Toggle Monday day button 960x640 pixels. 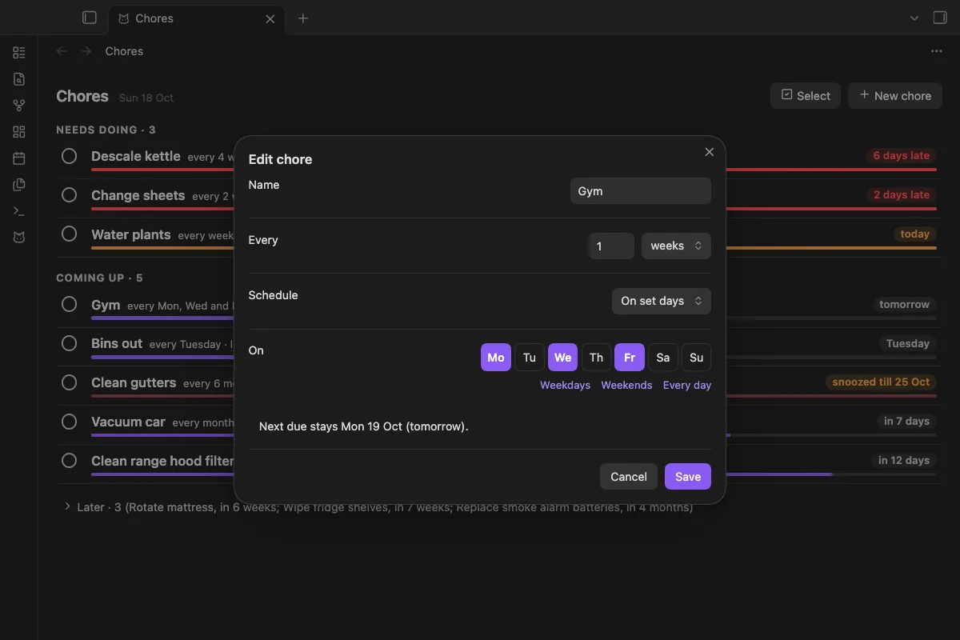coord(496,358)
